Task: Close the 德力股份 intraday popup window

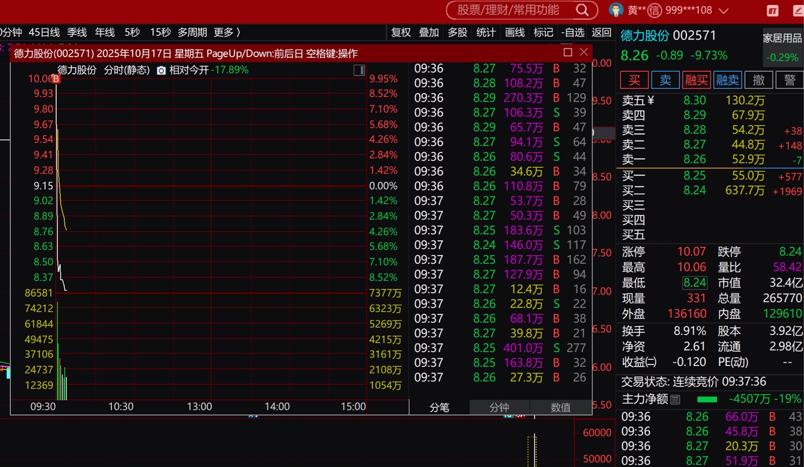Action: (584, 52)
